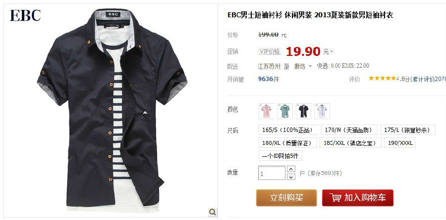
Task: Open the delivery destination 廊坊 dropdown
Action: point(303,66)
